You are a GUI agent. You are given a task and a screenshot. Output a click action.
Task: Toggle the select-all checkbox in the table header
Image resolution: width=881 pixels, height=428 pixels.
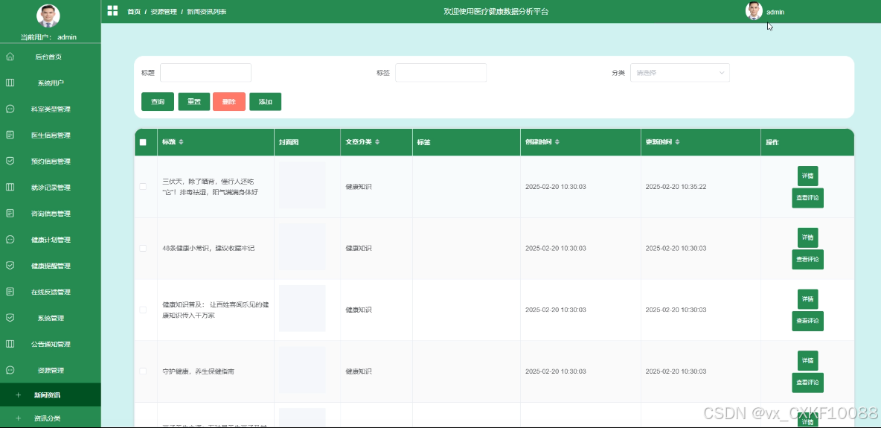tap(143, 142)
